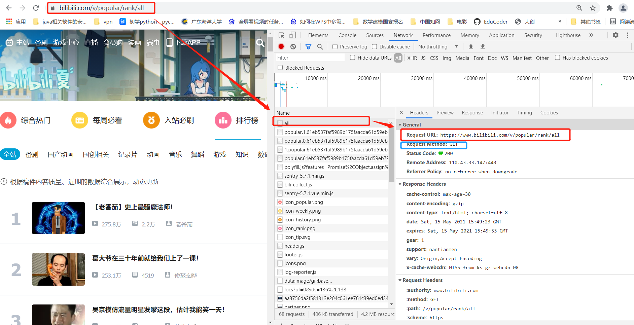The width and height of the screenshot is (634, 325).
Task: Open the Response tab of the request
Action: point(472,113)
